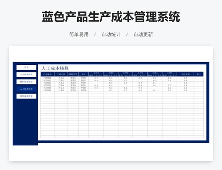Select the 单位6 unit cell
This screenshot has width=222, height=170.
(83, 90)
